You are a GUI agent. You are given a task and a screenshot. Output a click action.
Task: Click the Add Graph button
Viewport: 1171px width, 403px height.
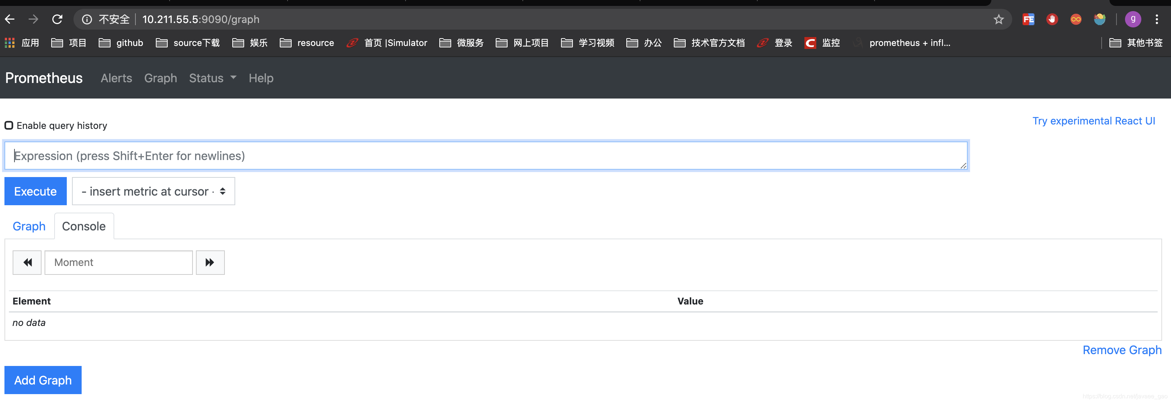coord(42,380)
